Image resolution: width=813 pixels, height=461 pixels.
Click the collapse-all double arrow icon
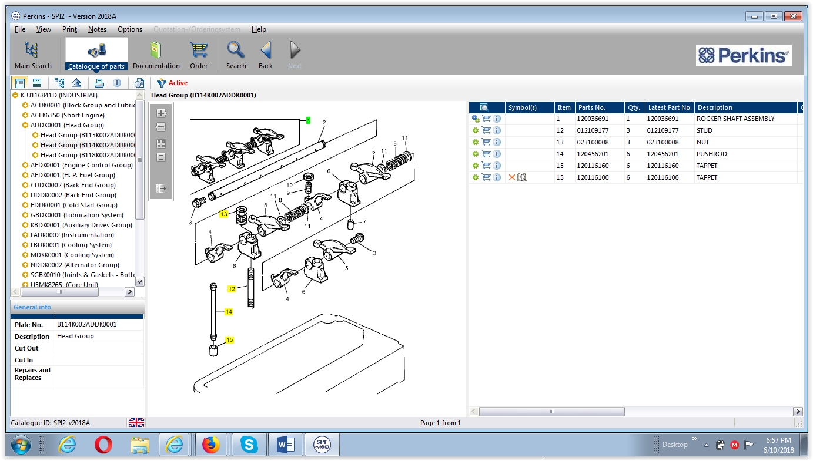tap(76, 83)
